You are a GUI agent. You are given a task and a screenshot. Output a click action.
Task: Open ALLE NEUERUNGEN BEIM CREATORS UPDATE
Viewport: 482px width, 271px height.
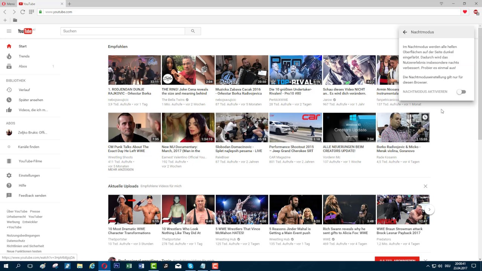(x=343, y=149)
